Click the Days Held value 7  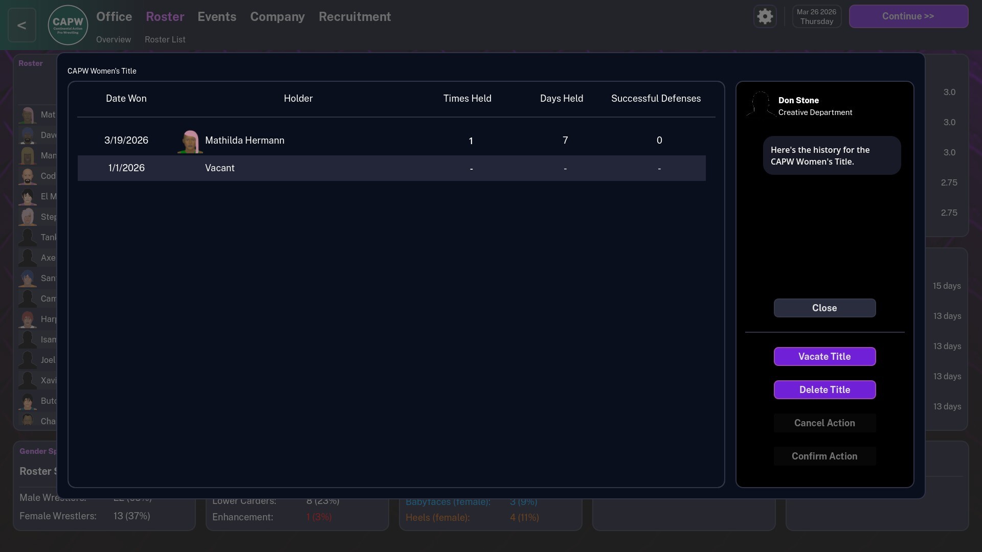click(x=565, y=141)
